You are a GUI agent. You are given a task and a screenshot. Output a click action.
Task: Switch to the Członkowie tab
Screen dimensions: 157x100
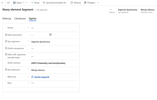20,19
